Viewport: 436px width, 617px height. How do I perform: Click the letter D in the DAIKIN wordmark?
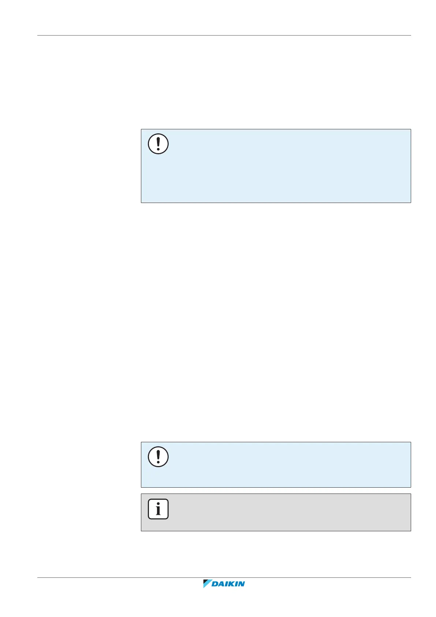215,584
